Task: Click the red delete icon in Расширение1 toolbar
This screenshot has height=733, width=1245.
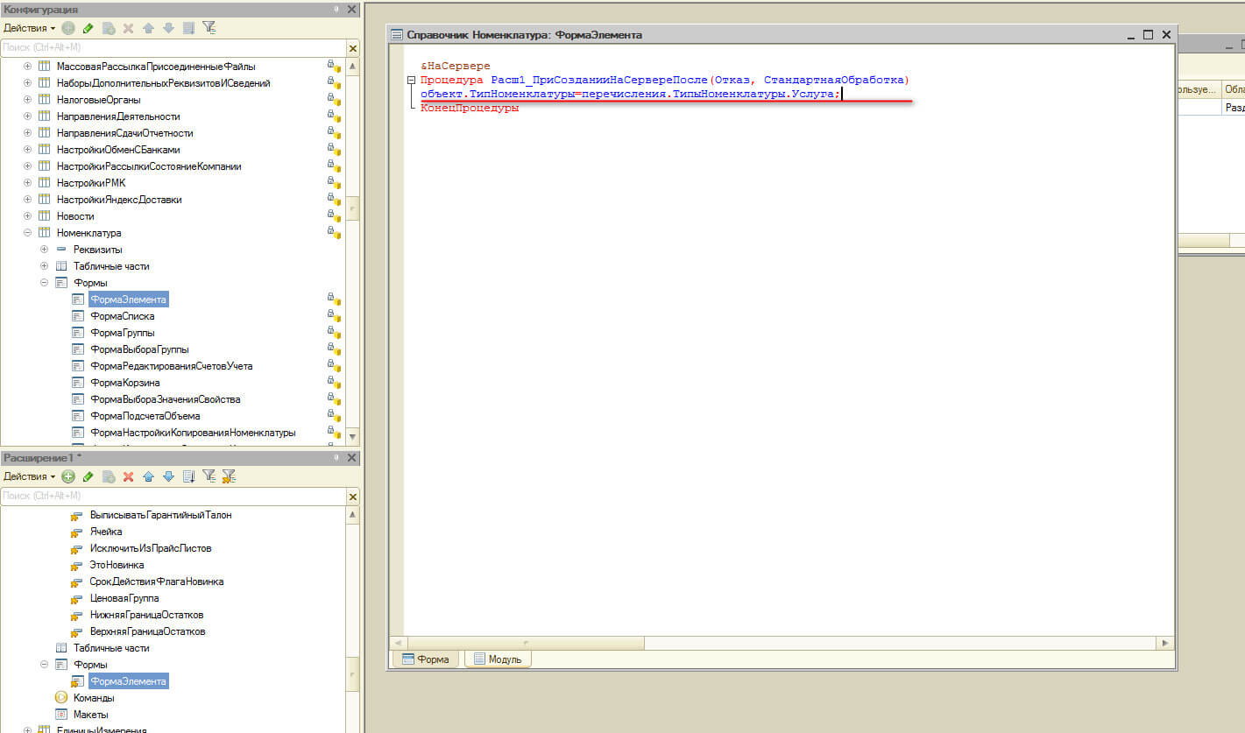Action: 128,476
